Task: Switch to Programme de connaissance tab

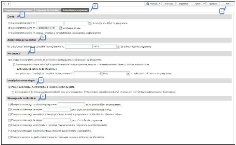Action: pos(18,10)
